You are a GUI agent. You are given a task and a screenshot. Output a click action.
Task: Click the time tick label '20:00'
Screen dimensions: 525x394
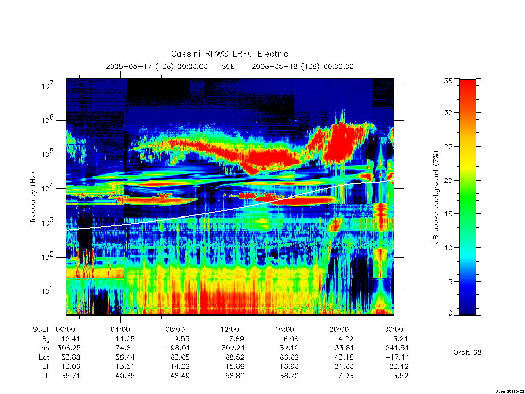click(339, 330)
